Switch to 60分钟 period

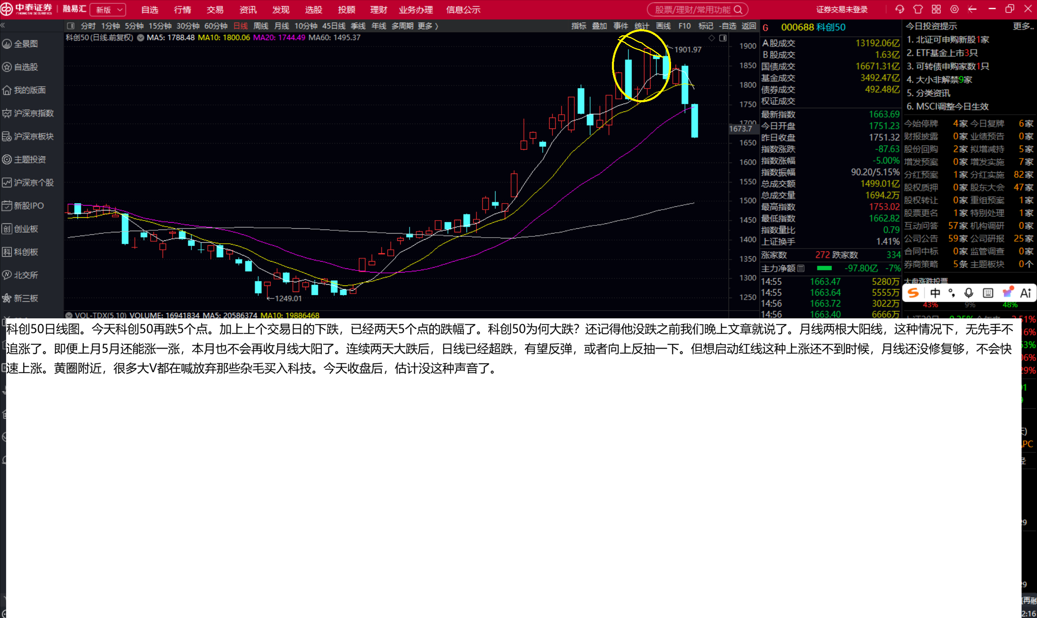tap(216, 26)
